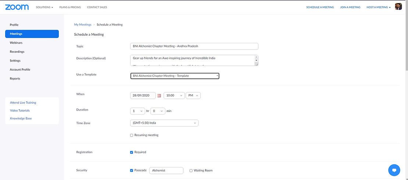408x180 pixels.
Task: Click the Topic text field
Action: tap(194, 46)
